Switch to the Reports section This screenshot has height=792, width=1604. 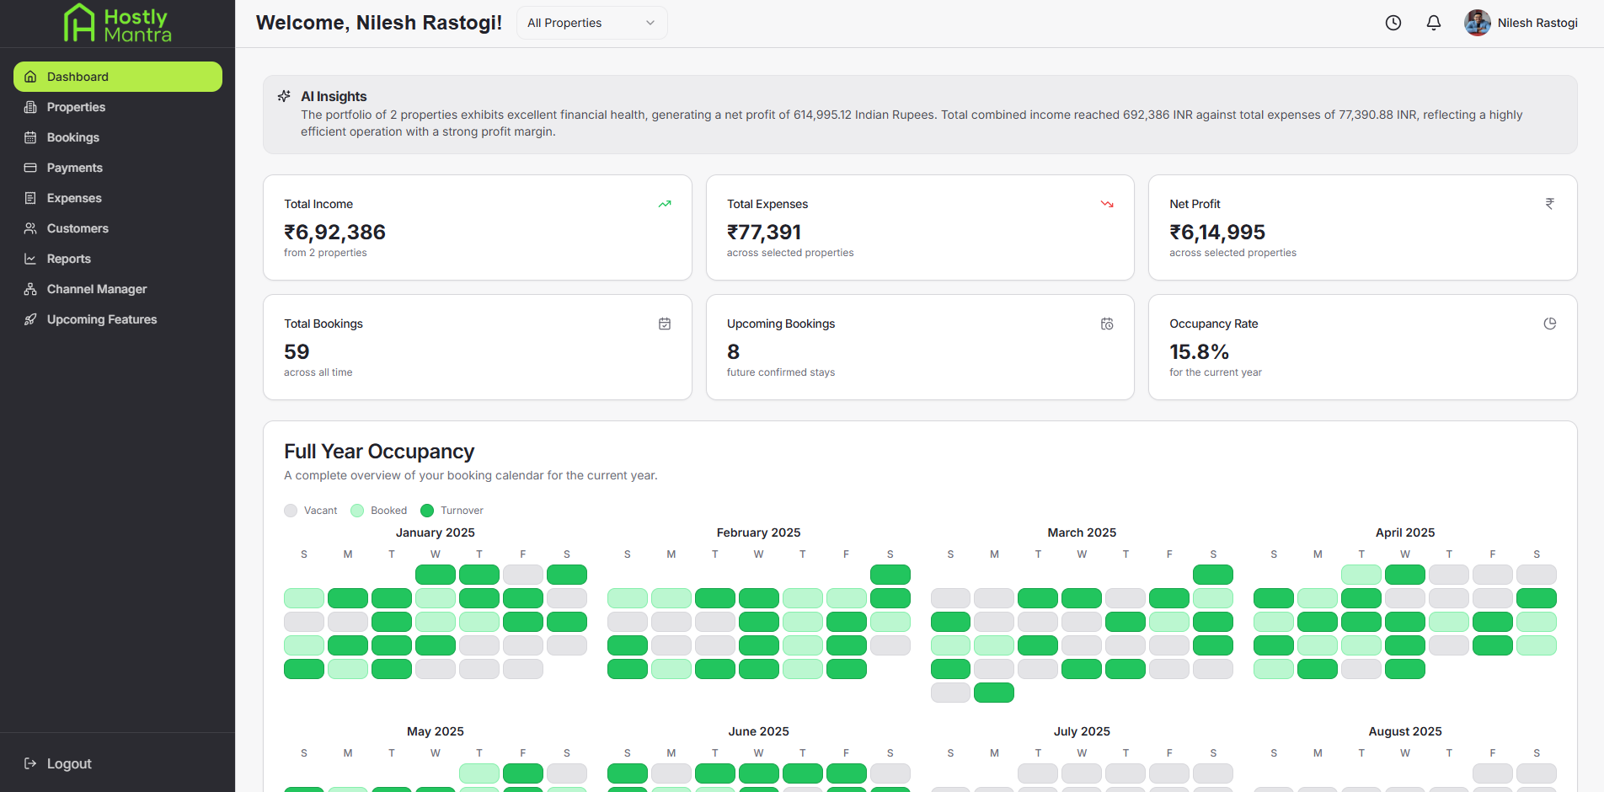click(x=67, y=259)
